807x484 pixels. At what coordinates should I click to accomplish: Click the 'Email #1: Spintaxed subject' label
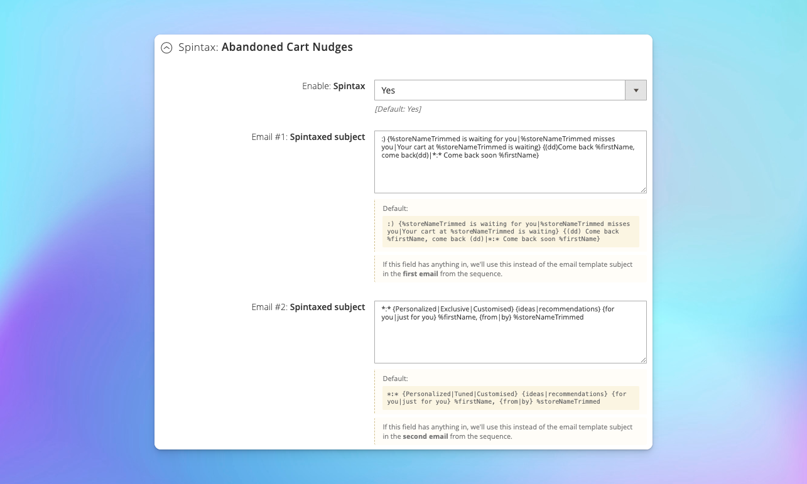coord(308,137)
